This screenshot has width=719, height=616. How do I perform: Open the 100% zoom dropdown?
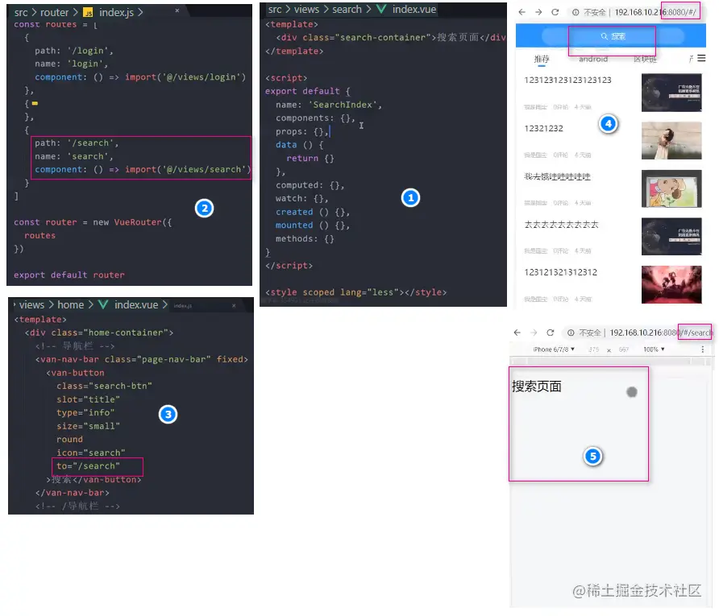click(654, 349)
